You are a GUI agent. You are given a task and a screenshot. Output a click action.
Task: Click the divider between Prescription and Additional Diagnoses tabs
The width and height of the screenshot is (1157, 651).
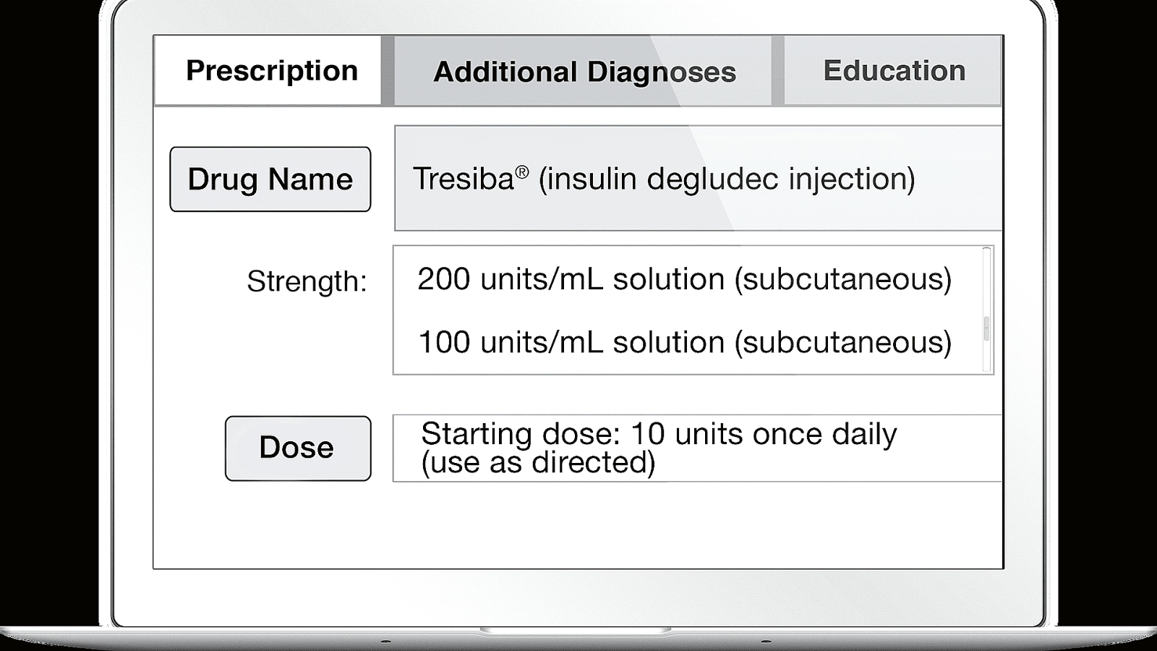388,71
